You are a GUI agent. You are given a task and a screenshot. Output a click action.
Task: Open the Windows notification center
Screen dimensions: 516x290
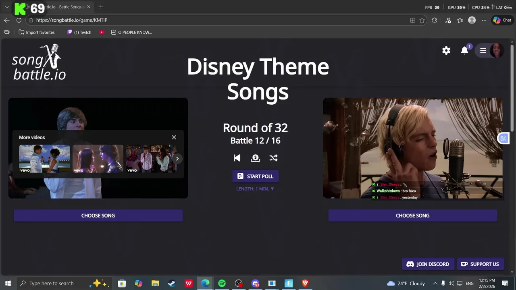[505, 283]
